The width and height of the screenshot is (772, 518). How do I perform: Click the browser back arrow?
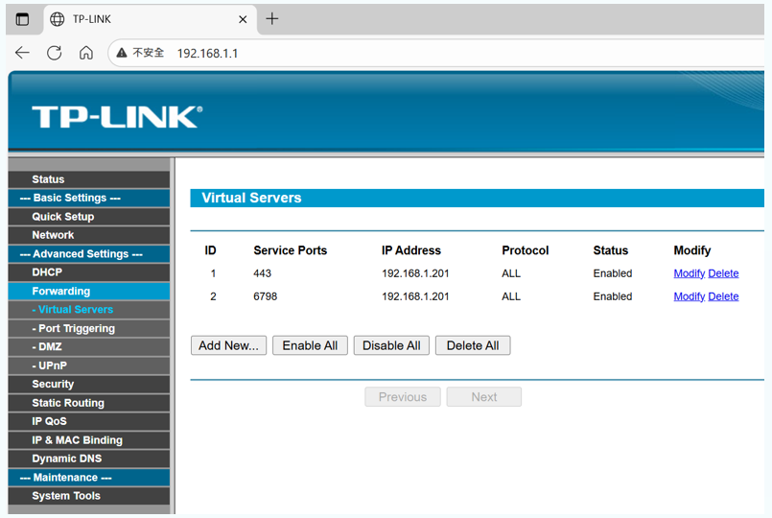click(x=22, y=53)
